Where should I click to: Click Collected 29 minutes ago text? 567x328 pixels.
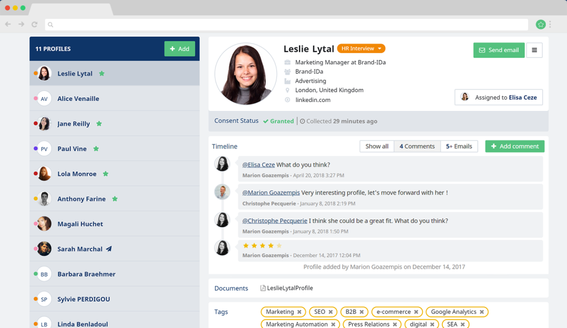click(338, 122)
